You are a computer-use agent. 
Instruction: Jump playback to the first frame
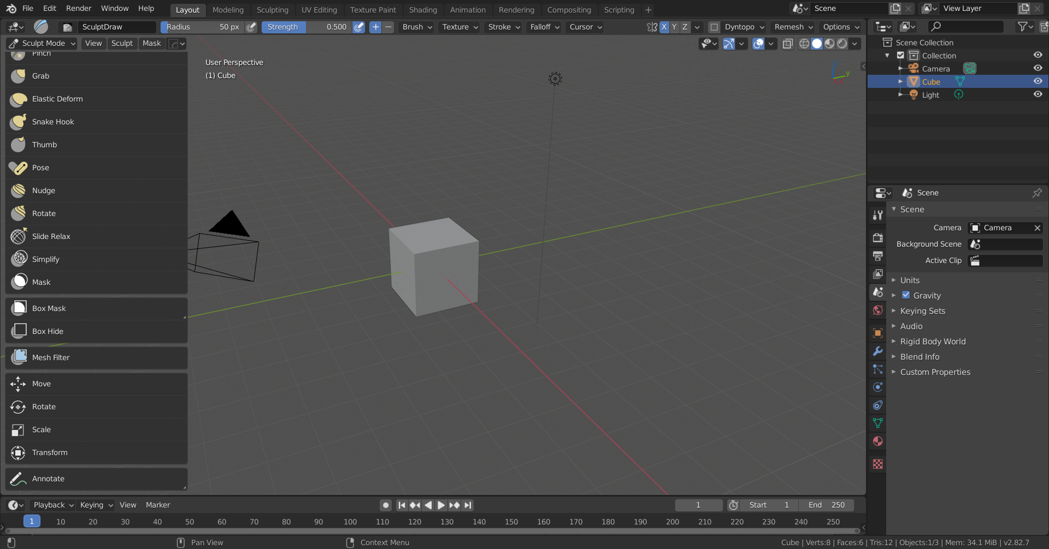point(402,505)
